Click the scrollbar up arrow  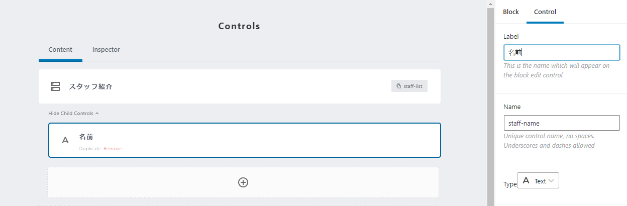[490, 4]
